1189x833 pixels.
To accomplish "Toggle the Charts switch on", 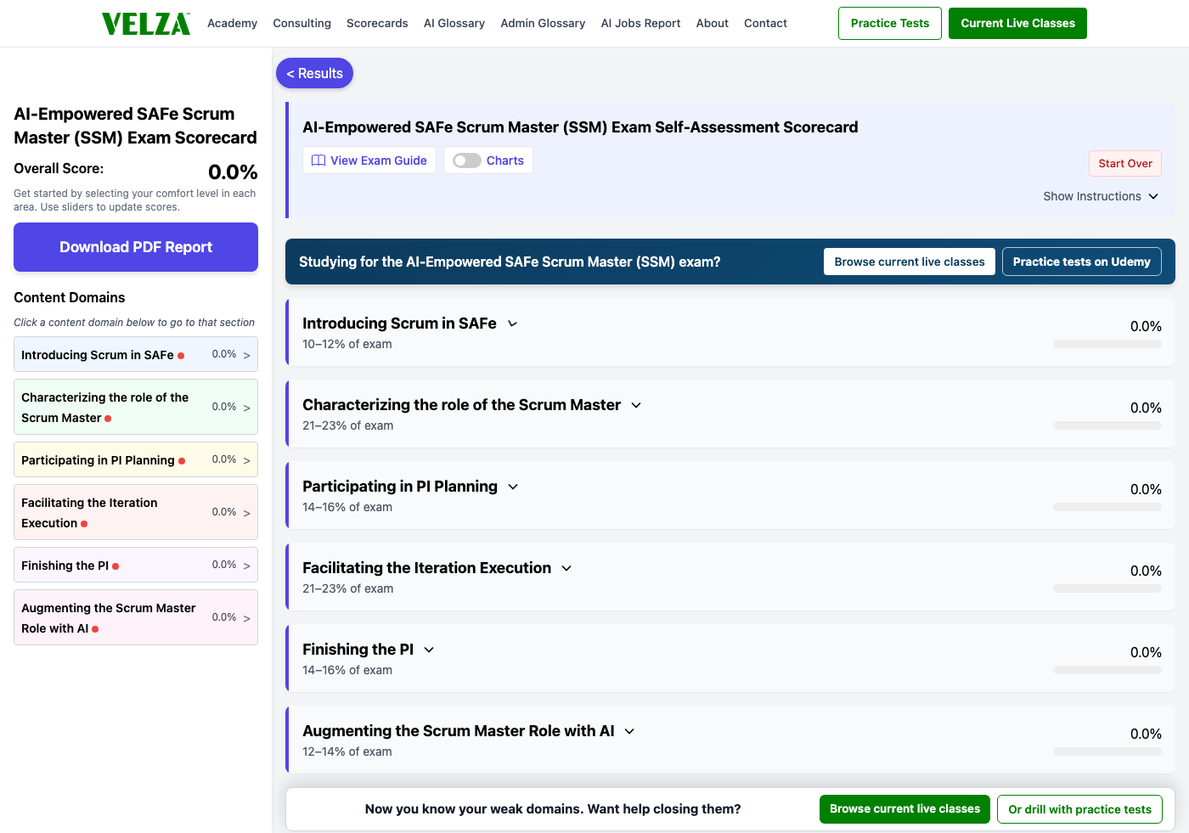I will pyautogui.click(x=466, y=160).
